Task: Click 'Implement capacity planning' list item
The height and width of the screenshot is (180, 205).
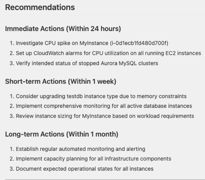Action: [91, 159]
